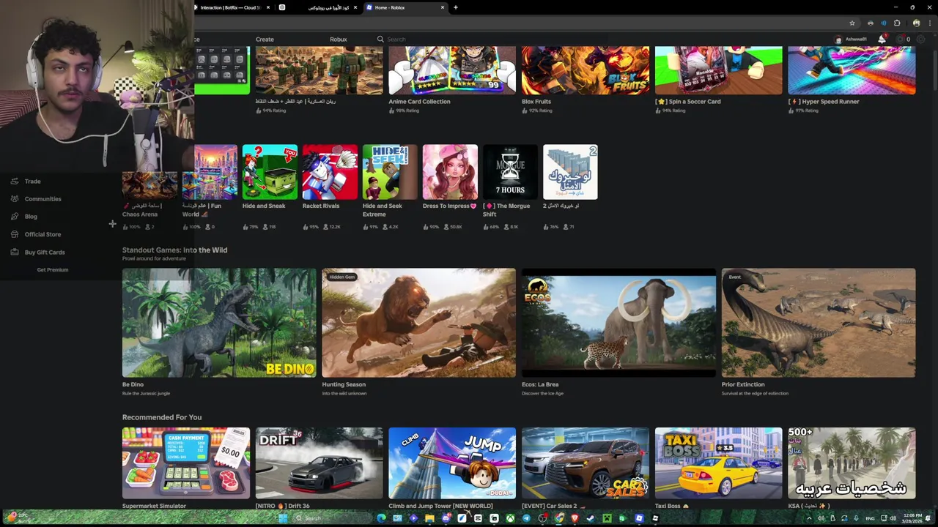Viewport: 938px width, 527px height.
Task: Click the Recommended For You heading
Action: (162, 417)
